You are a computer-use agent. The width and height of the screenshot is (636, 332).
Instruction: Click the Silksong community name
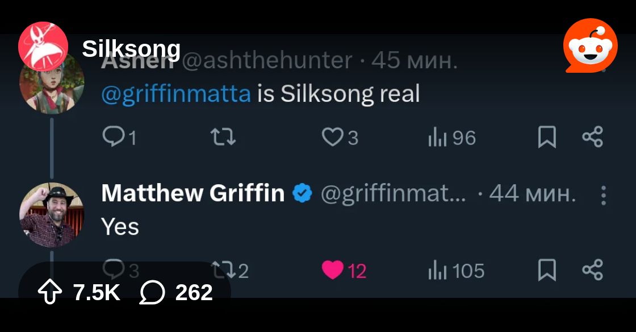pyautogui.click(x=131, y=49)
